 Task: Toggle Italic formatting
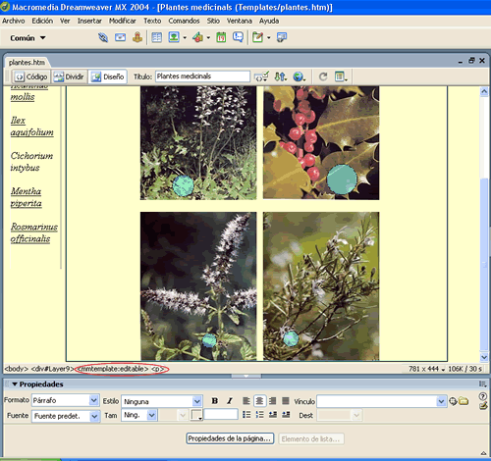pyautogui.click(x=230, y=401)
